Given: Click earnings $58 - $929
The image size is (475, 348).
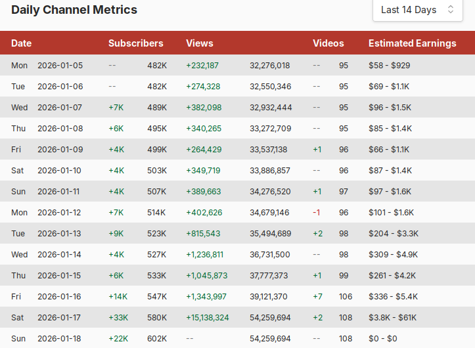Looking at the screenshot, I should [390, 66].
